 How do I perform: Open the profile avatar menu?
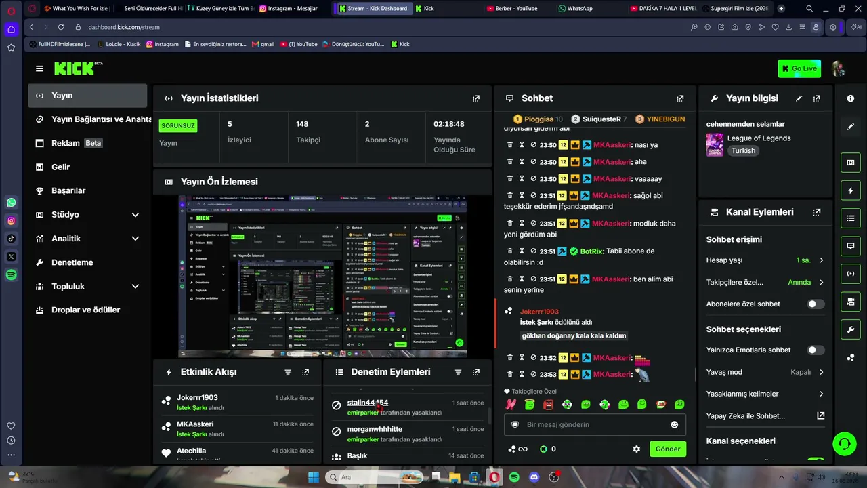click(x=838, y=68)
